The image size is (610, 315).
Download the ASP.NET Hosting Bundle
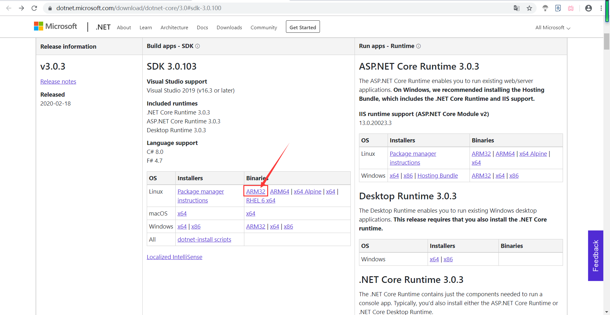pos(437,176)
